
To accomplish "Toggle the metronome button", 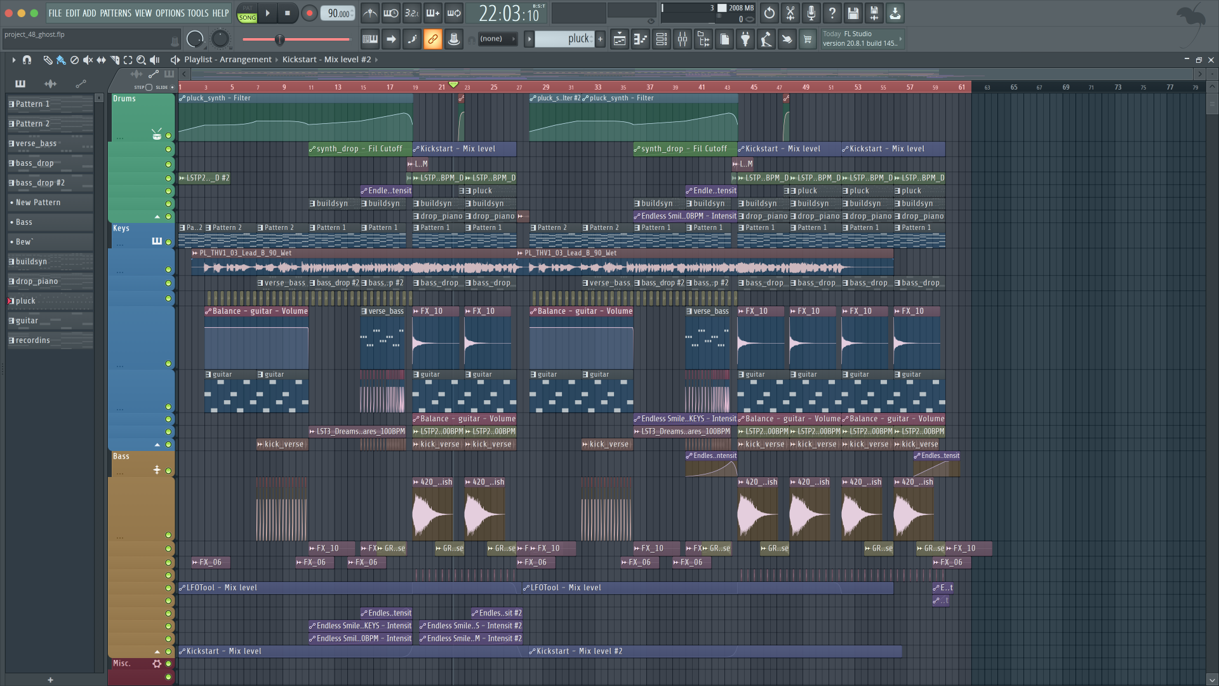I will point(370,13).
